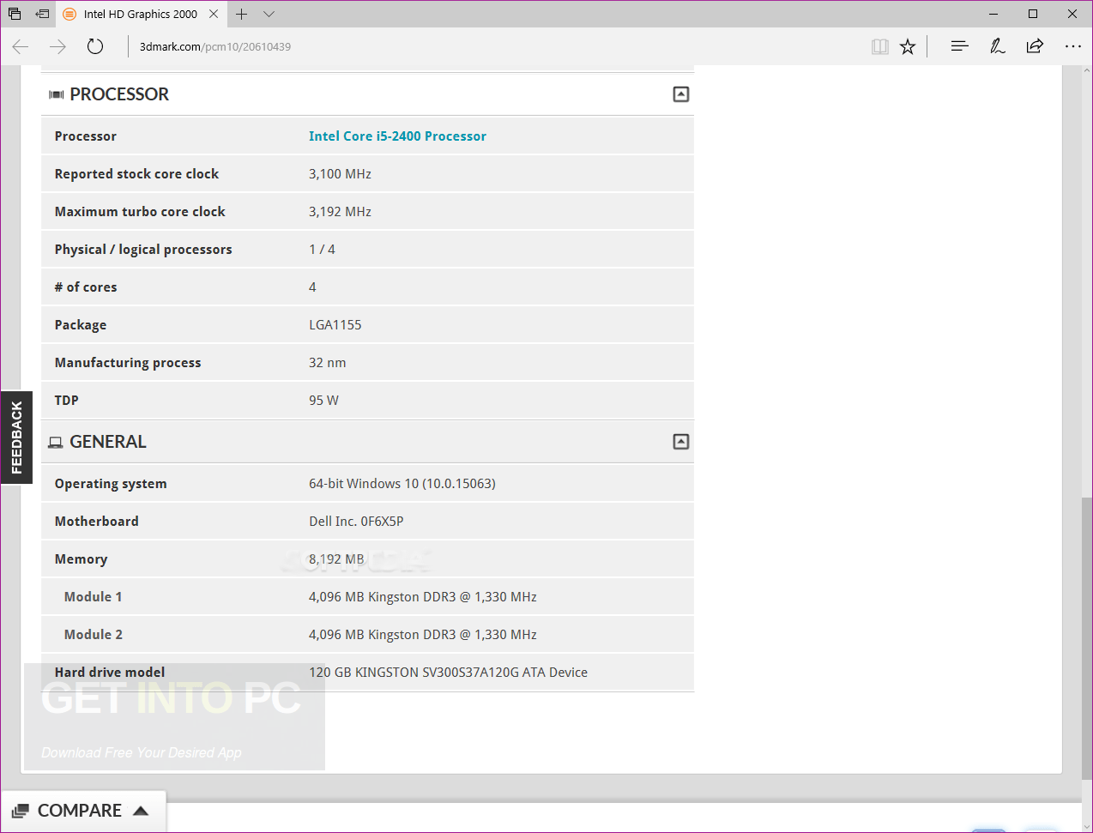The image size is (1093, 833).
Task: Click 'Maximum turbo core clock' label
Action: pos(140,211)
